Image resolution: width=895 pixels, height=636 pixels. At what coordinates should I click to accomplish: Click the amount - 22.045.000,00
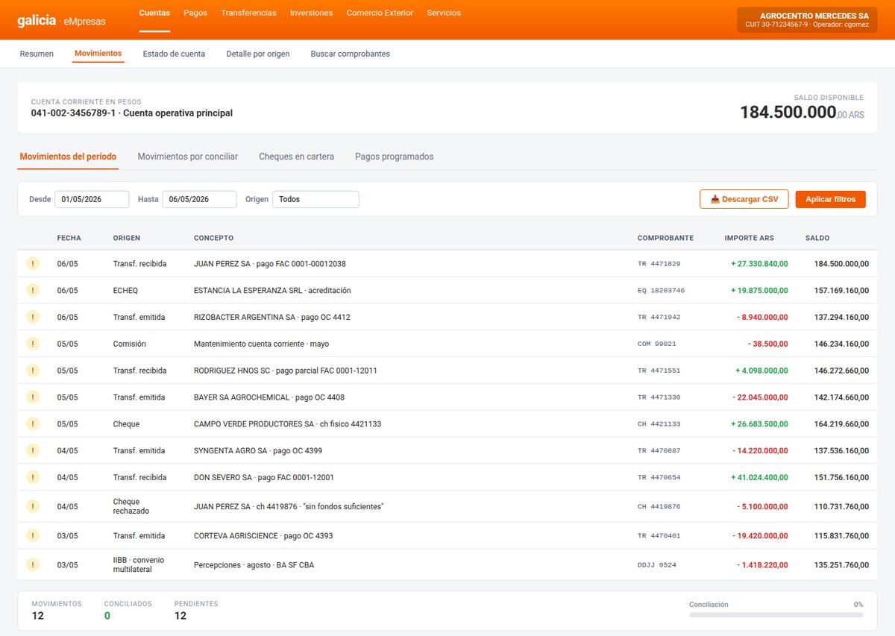click(x=760, y=397)
